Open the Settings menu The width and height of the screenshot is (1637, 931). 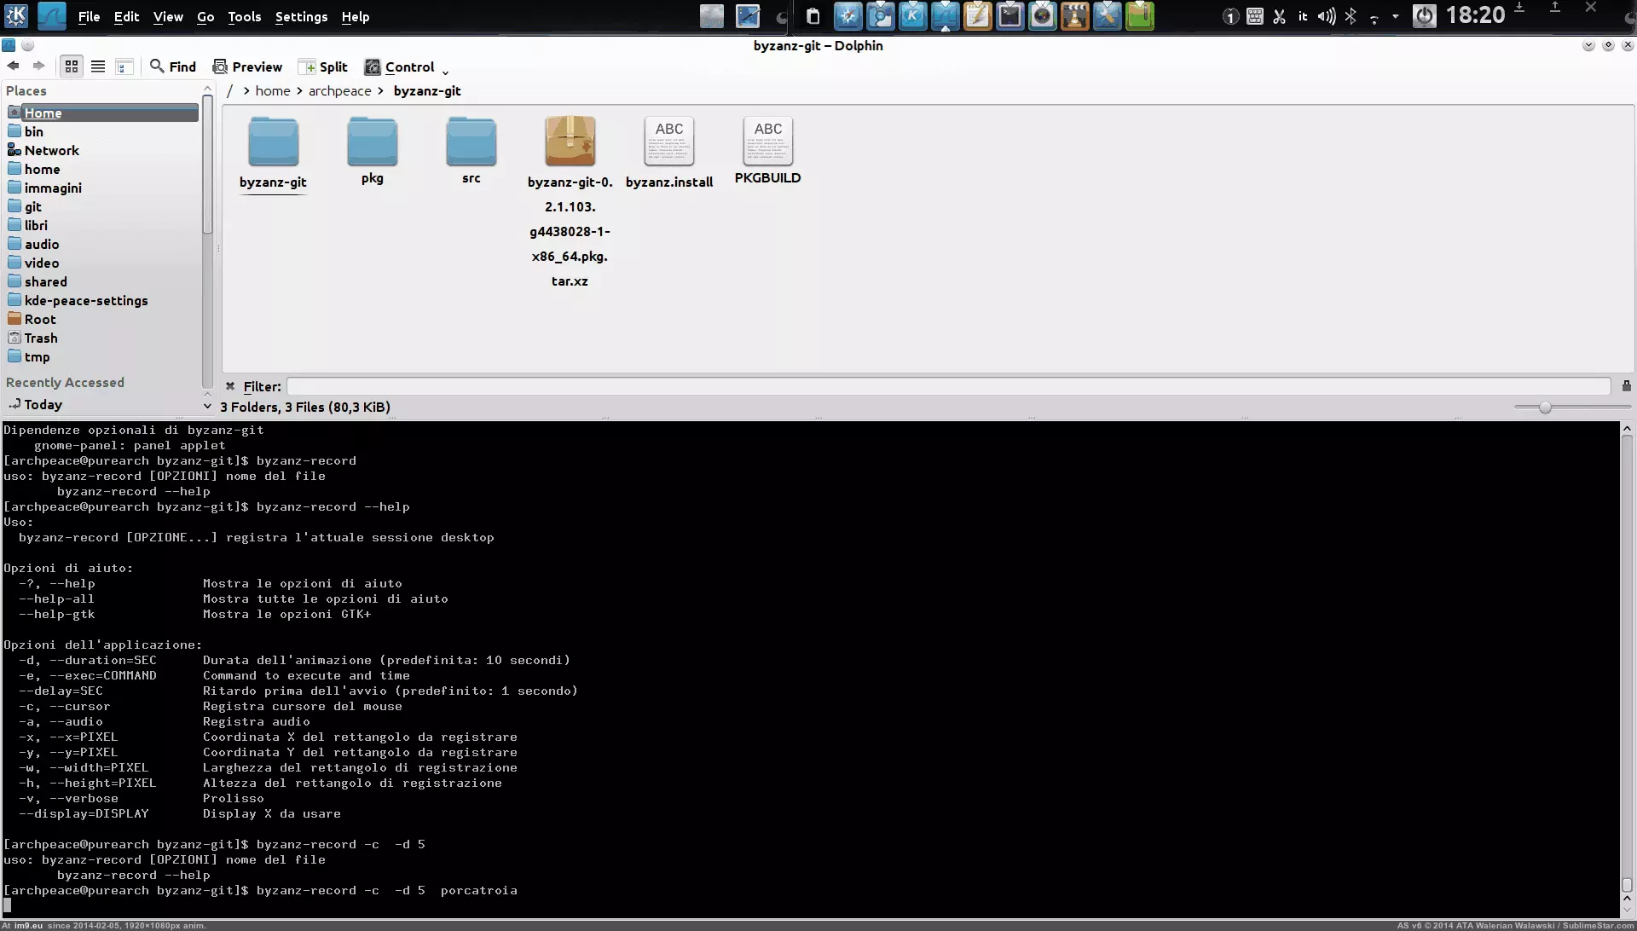(301, 16)
